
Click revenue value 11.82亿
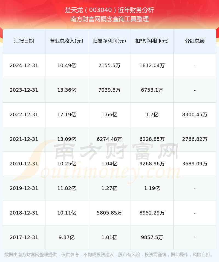coord(67,188)
